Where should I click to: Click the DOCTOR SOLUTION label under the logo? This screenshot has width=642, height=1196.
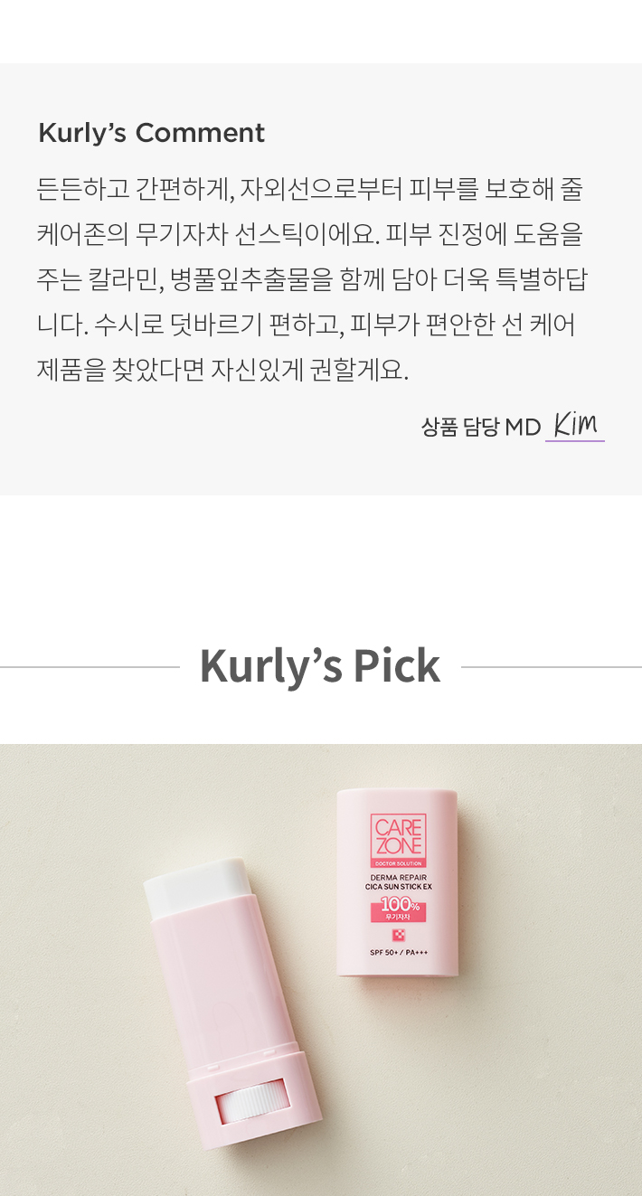[398, 864]
